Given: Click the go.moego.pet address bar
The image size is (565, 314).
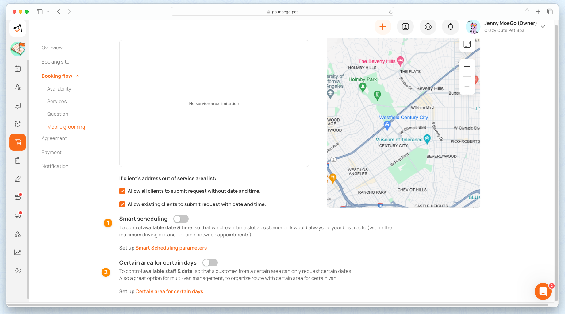Looking at the screenshot, I should tap(282, 12).
